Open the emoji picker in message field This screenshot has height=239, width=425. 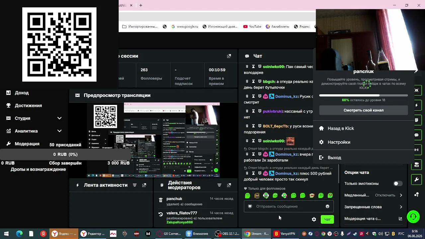tap(327, 206)
